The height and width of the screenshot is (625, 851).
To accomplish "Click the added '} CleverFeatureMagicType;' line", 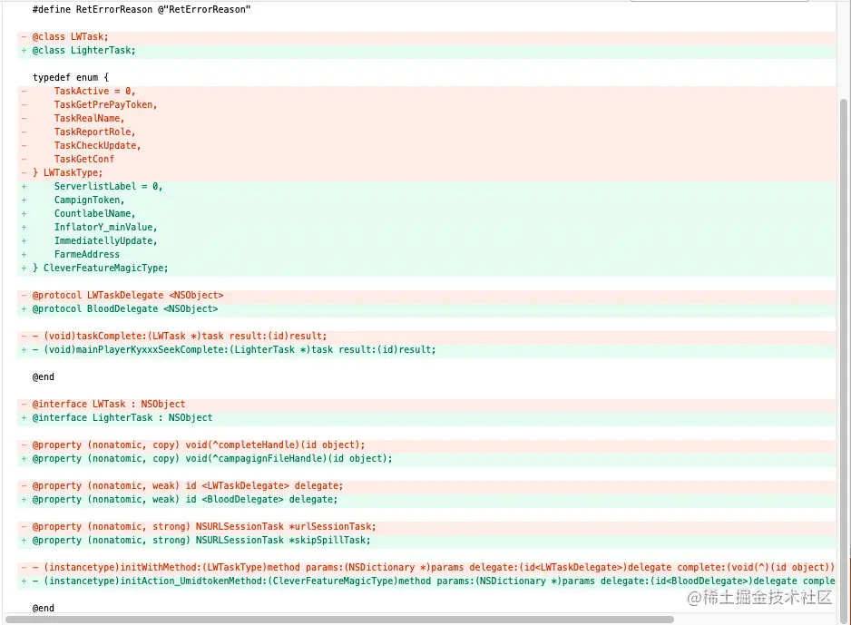I will coord(426,268).
